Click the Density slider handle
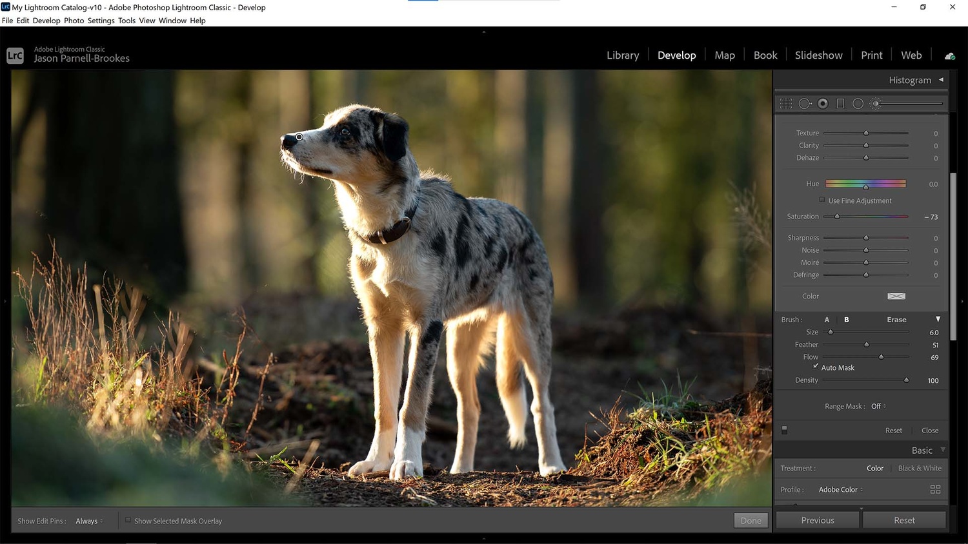 [x=906, y=380]
